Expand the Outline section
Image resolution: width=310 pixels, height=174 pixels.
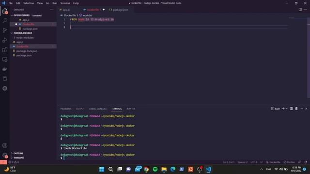click(18, 153)
